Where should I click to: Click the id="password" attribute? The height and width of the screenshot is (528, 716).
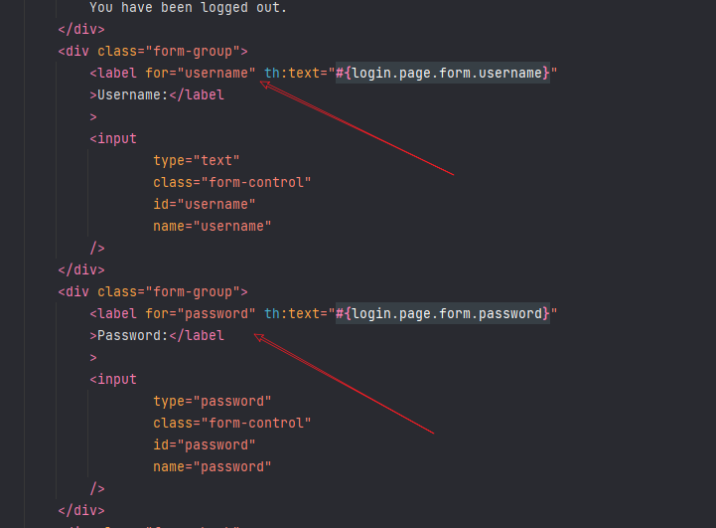(x=205, y=445)
